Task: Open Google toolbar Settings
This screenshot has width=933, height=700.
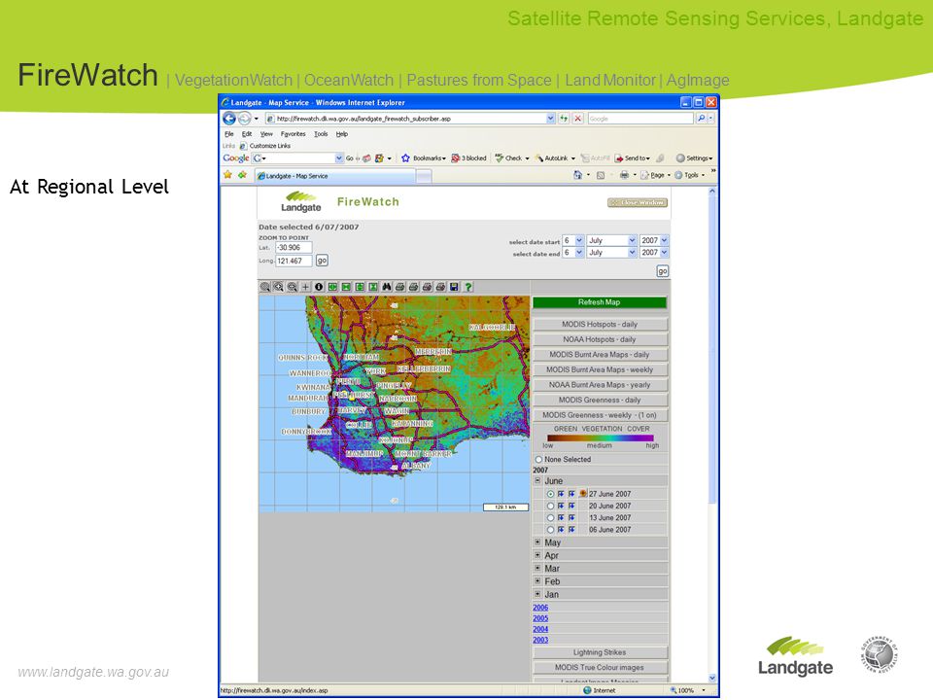Action: click(694, 158)
